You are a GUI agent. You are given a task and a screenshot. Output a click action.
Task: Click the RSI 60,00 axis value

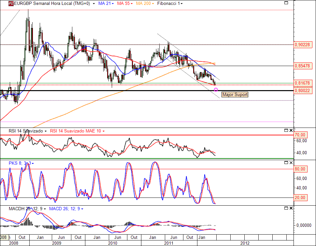(x=301, y=141)
